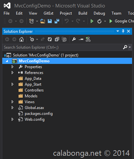Collapse the MvcConfigDemo project node
The width and height of the screenshot is (134, 159).
(x=7, y=61)
